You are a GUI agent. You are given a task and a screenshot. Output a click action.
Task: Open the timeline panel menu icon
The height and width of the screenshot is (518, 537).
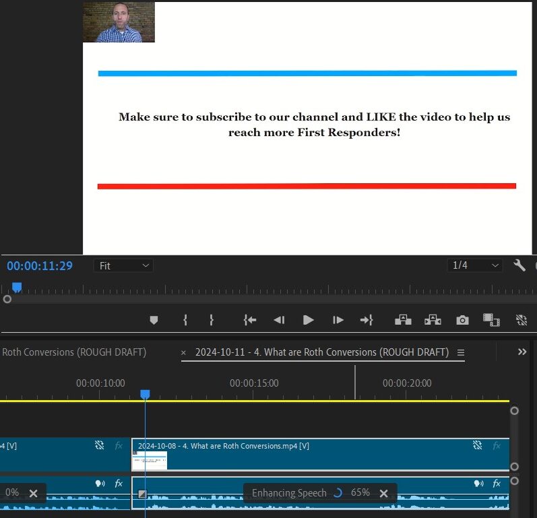pos(461,352)
